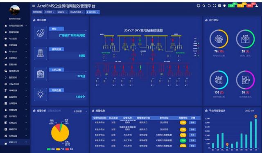Image resolution: width=262 pixels, height=153 pixels.
Task: Open 管理驾驶舱 in the sidebar
Action: pyautogui.click(x=14, y=32)
